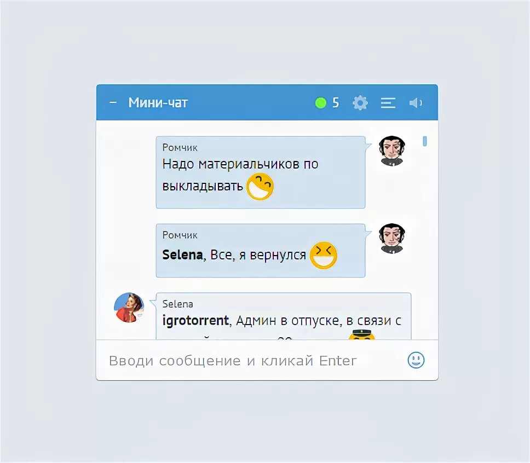Click the Мини-чат header title
The width and height of the screenshot is (530, 463).
(x=158, y=103)
